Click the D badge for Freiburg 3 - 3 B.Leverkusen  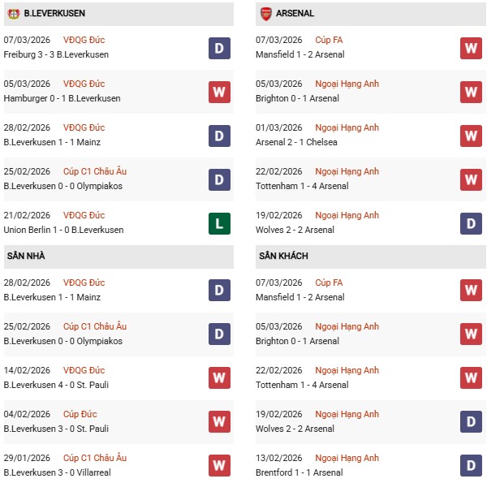[x=219, y=48]
